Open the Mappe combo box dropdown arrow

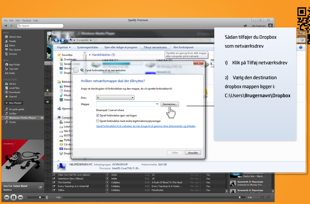click(157, 104)
